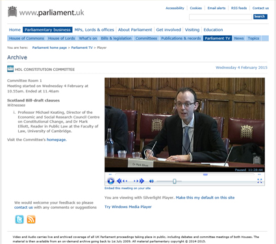Click the video timeline position marker

pyautogui.click(x=205, y=174)
